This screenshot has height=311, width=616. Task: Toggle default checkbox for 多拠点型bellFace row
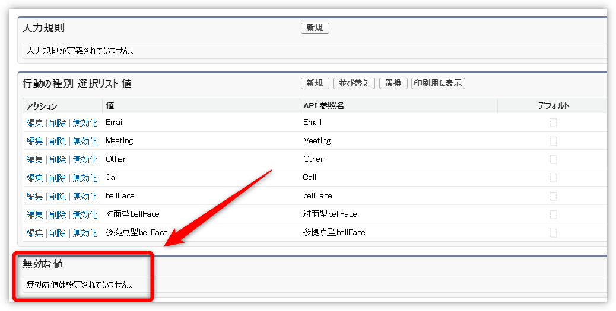553,233
